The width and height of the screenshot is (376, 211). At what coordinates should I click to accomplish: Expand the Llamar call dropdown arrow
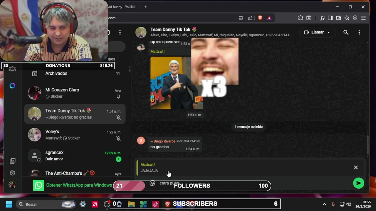[329, 32]
